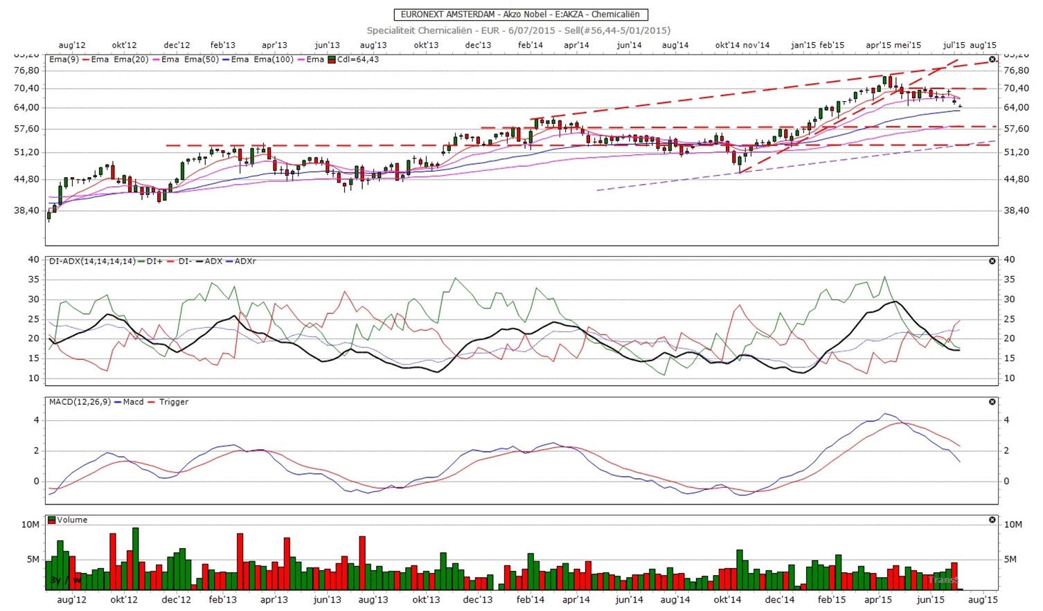1043x611 pixels.
Task: Close the MACD indicator panel with its circled X icon
Action: pos(992,402)
